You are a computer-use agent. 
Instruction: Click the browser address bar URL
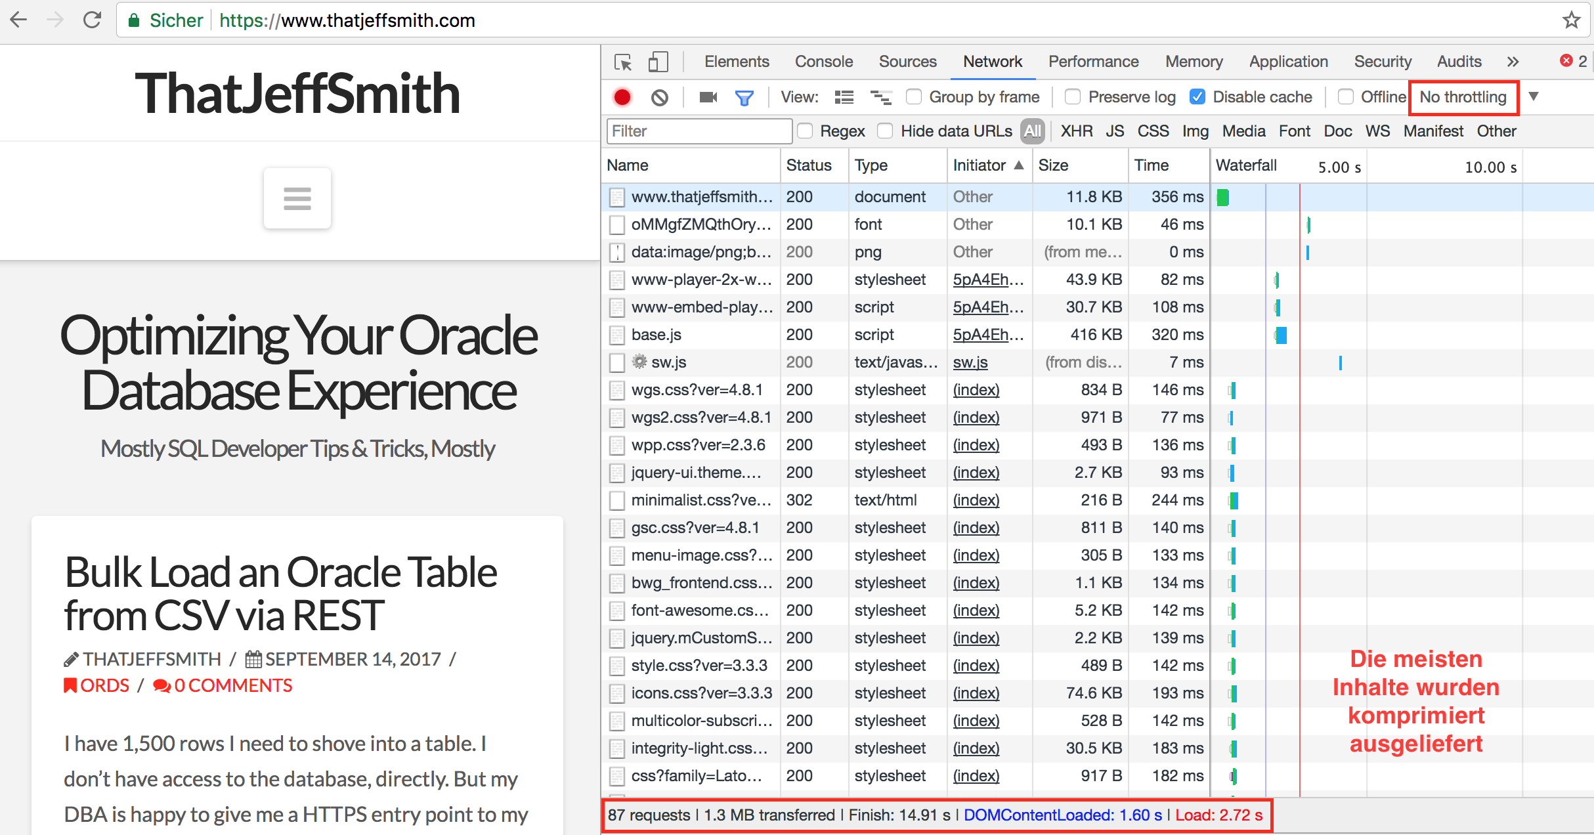pyautogui.click(x=347, y=20)
